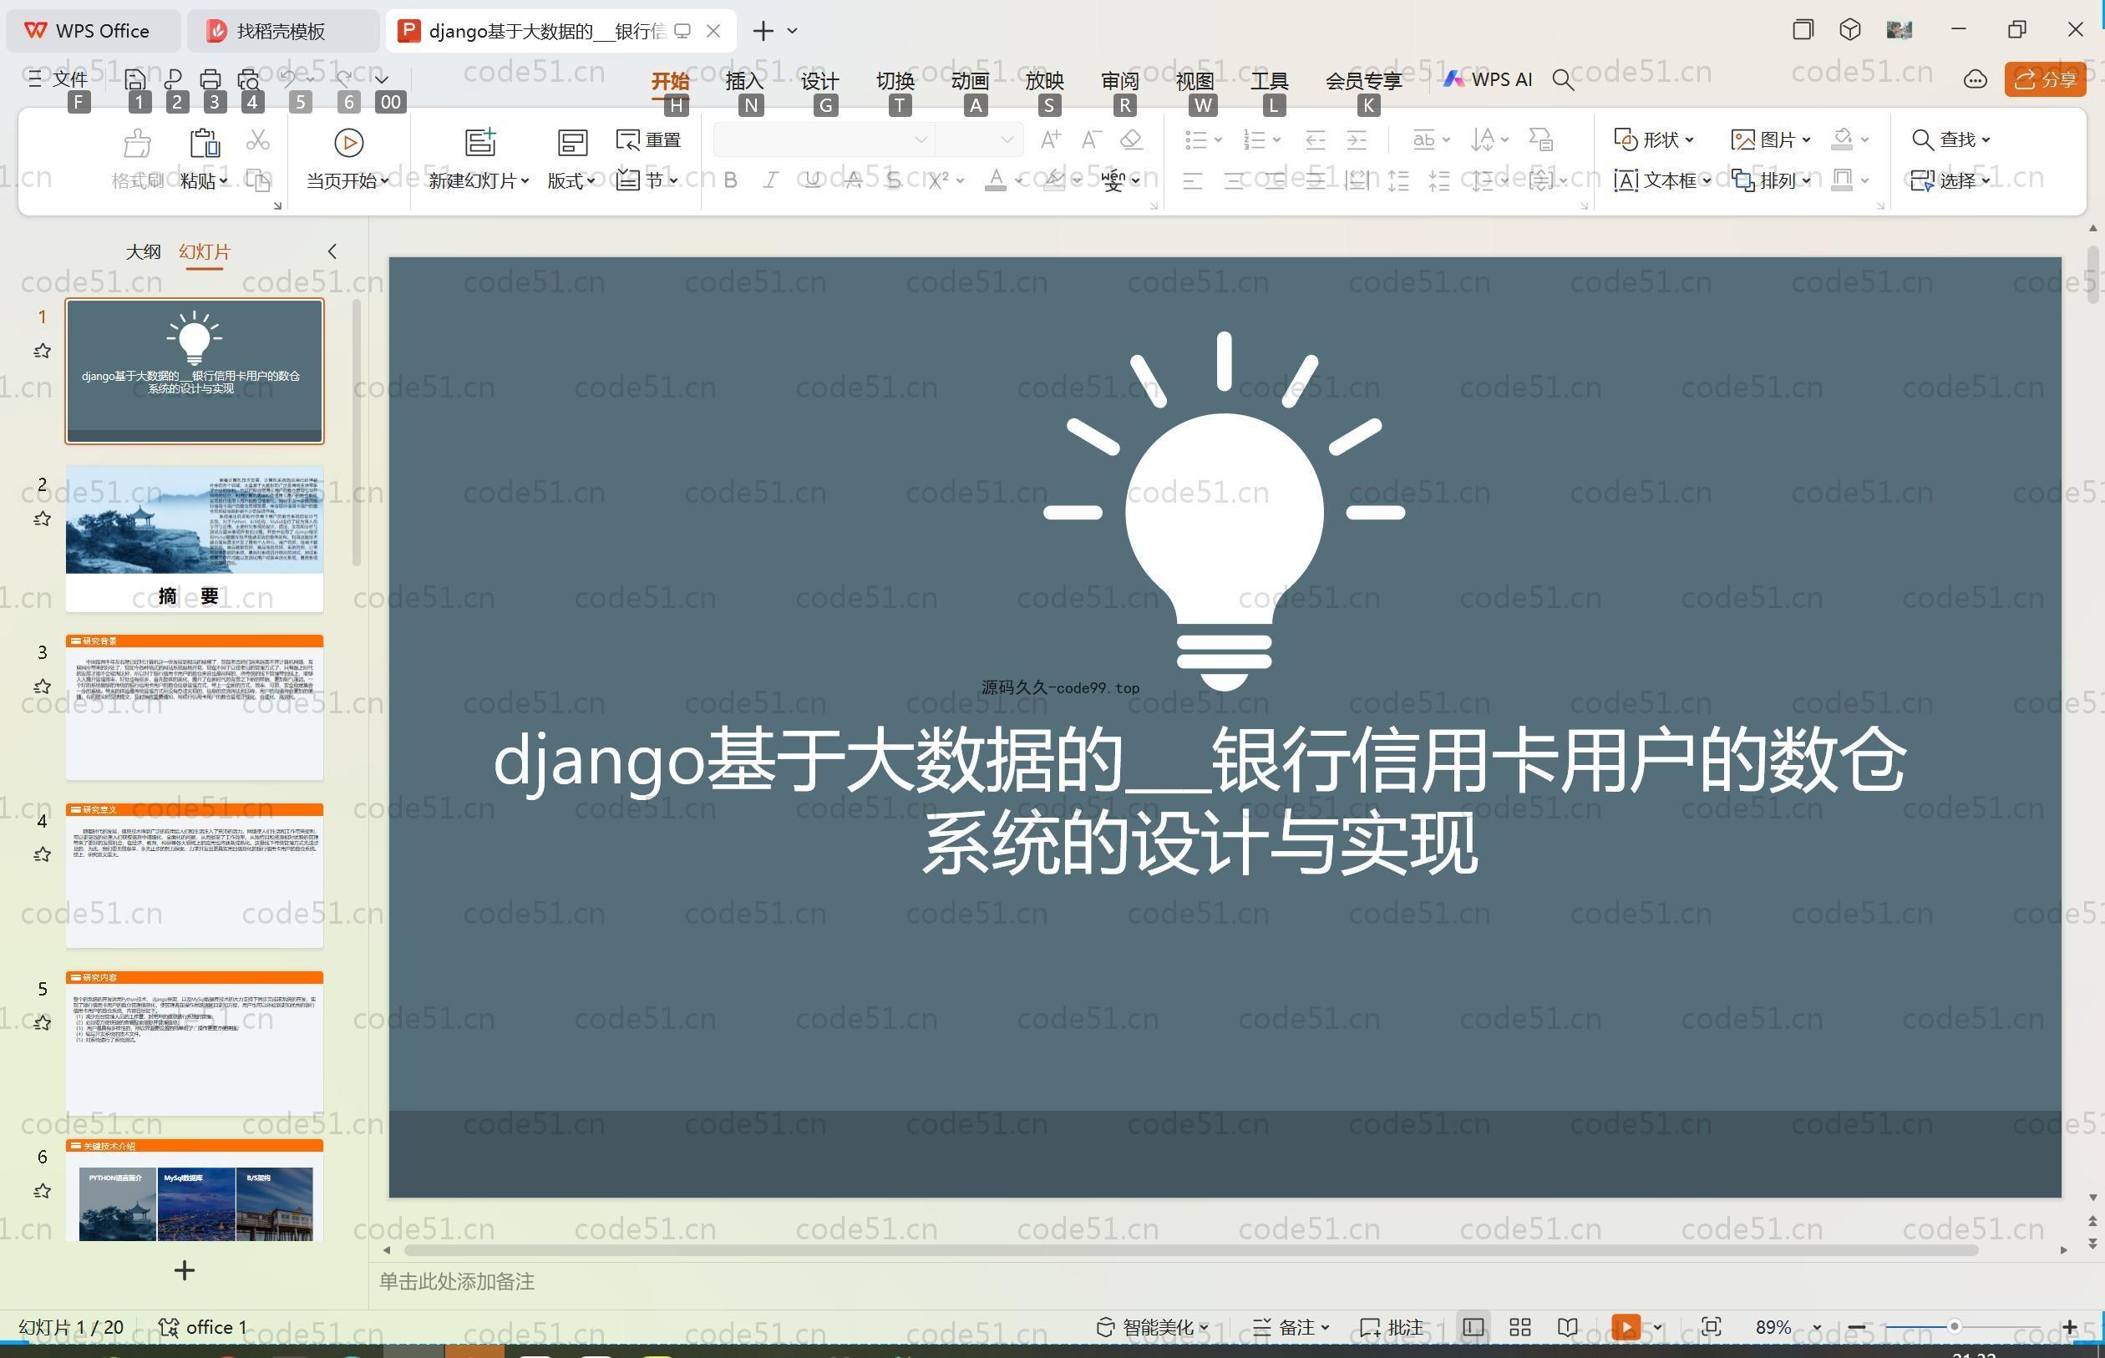The image size is (2105, 1358).
Task: Click the Zoom Out minus icon
Action: [x=1856, y=1327]
